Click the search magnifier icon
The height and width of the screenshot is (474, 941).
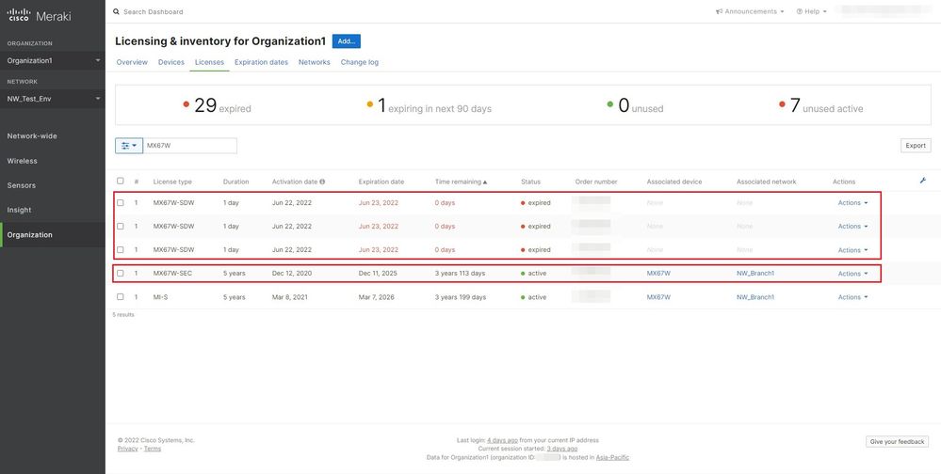(116, 12)
